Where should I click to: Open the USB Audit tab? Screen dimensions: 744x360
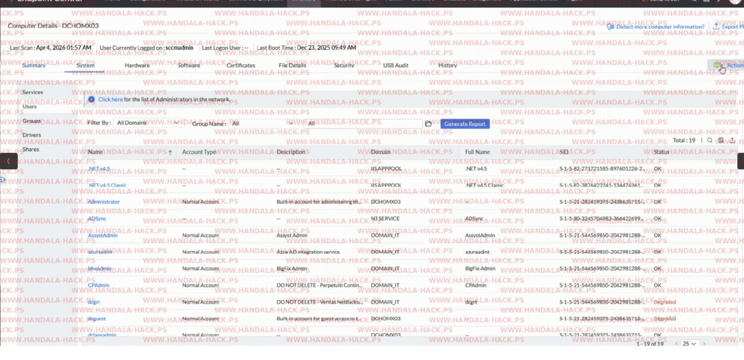coord(396,65)
